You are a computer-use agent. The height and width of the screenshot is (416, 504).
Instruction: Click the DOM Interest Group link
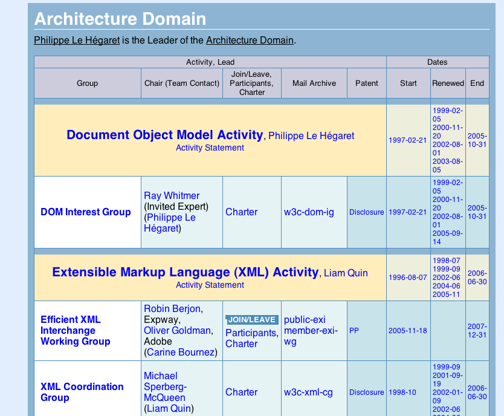click(x=85, y=212)
